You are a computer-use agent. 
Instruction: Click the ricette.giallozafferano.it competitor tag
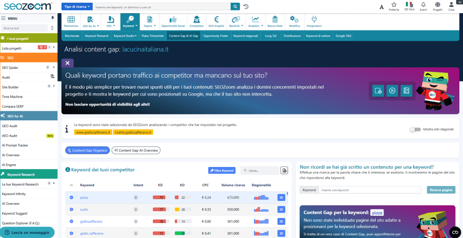click(x=133, y=132)
